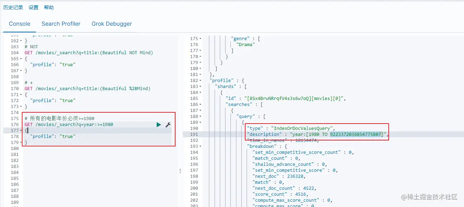
Task: Collapse the "searches" array at output line 186
Action: tap(200, 105)
